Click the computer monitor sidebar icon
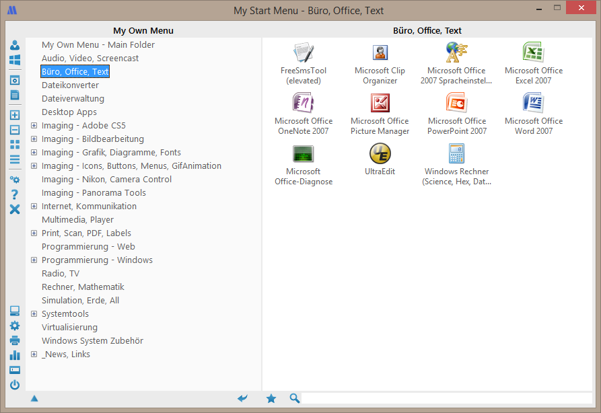 click(15, 311)
